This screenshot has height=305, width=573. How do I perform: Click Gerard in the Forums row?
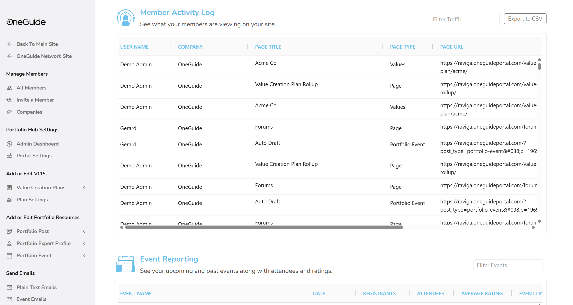pyautogui.click(x=128, y=128)
